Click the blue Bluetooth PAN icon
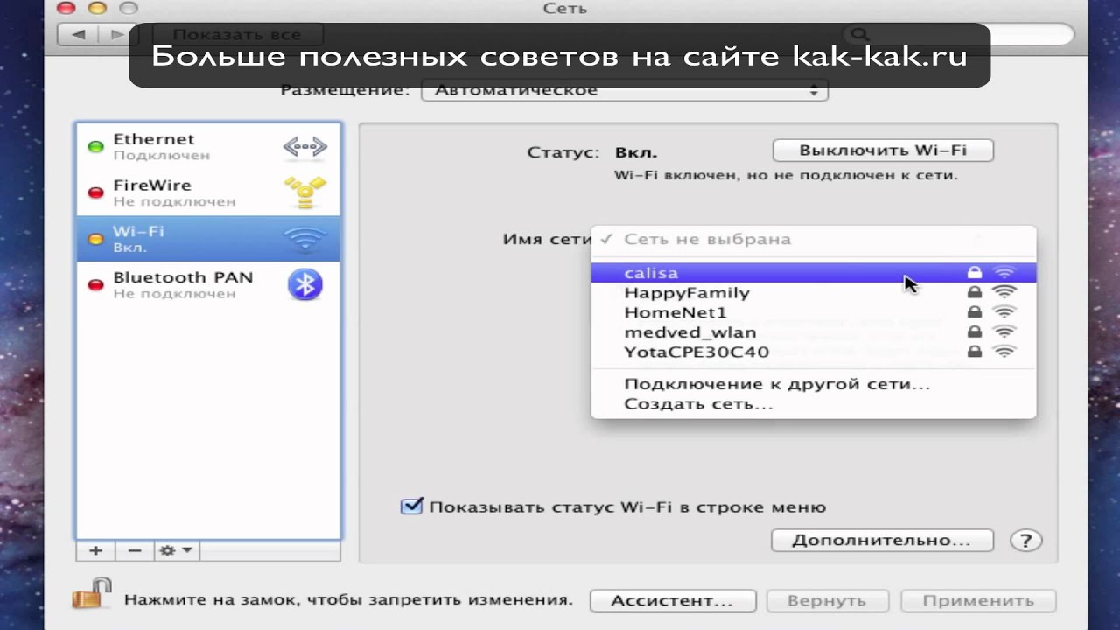Image resolution: width=1120 pixels, height=630 pixels. tap(304, 284)
